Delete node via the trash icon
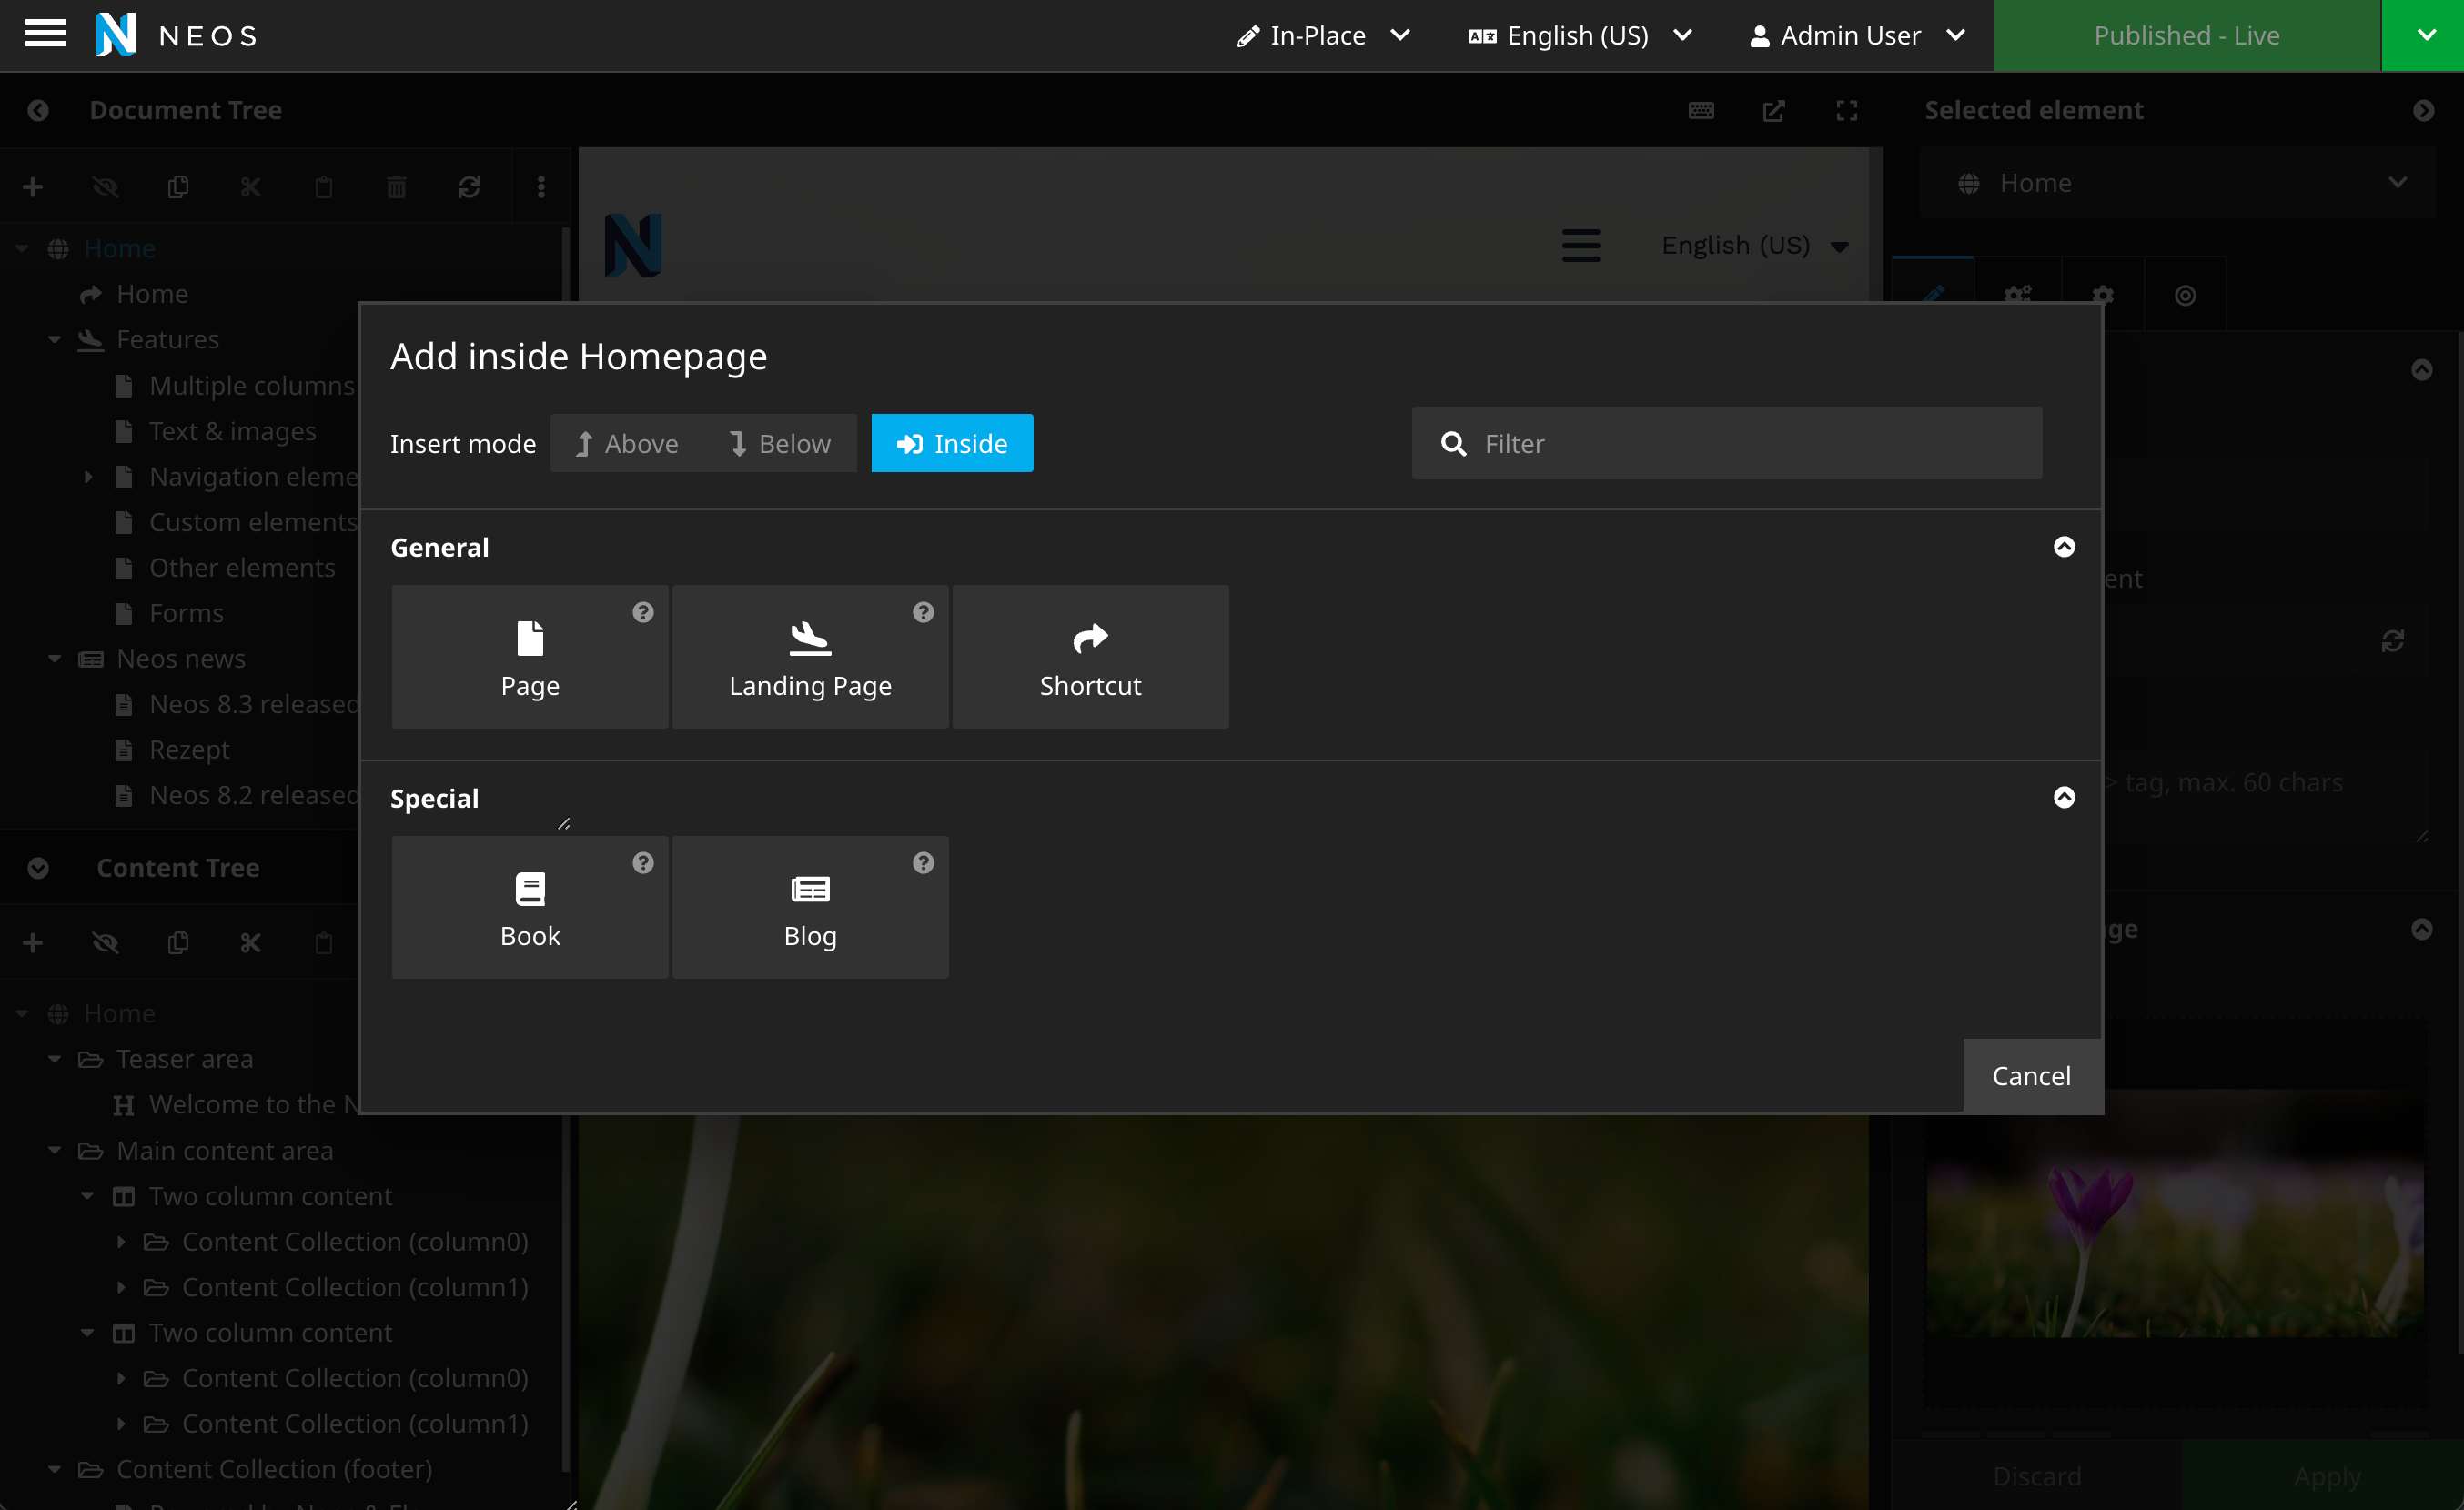The width and height of the screenshot is (2464, 1510). [396, 186]
